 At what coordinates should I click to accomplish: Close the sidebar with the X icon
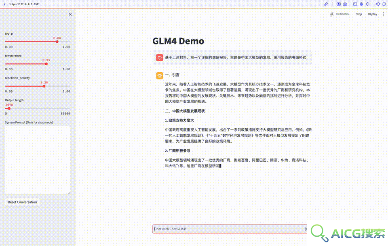click(70, 15)
